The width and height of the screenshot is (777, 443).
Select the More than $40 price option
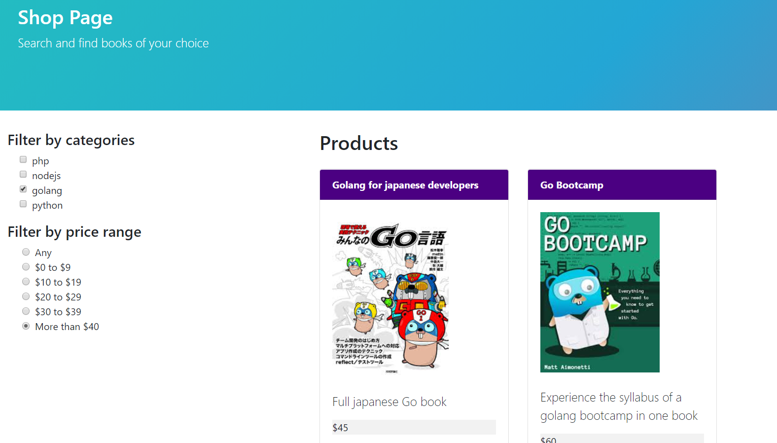pos(26,326)
